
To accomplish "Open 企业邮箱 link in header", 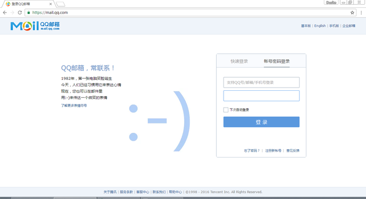I will click(349, 26).
